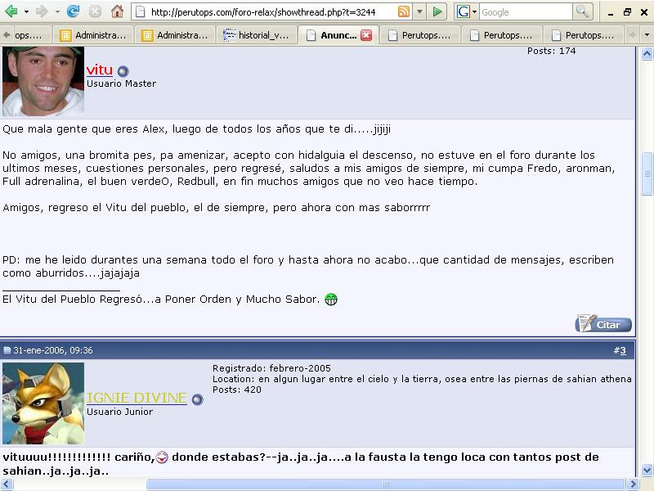Click IGNIE DIVINE's Star Fox avatar
This screenshot has height=491, width=654.
coord(41,401)
